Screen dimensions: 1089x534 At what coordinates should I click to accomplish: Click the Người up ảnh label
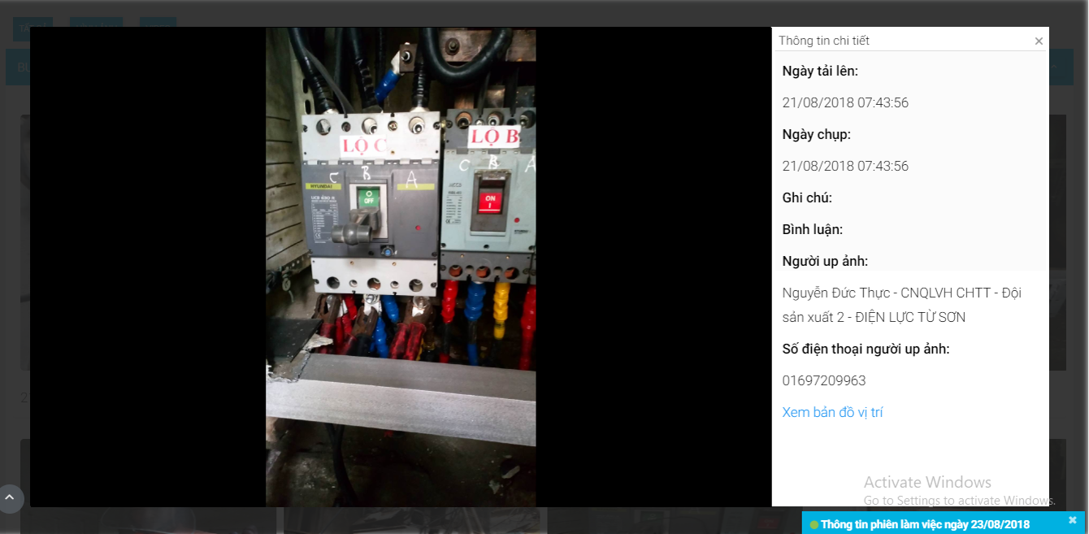(x=824, y=261)
